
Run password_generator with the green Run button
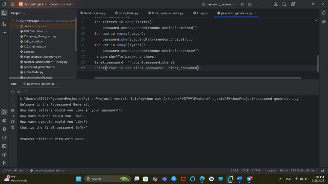pyautogui.click(x=242, y=4)
